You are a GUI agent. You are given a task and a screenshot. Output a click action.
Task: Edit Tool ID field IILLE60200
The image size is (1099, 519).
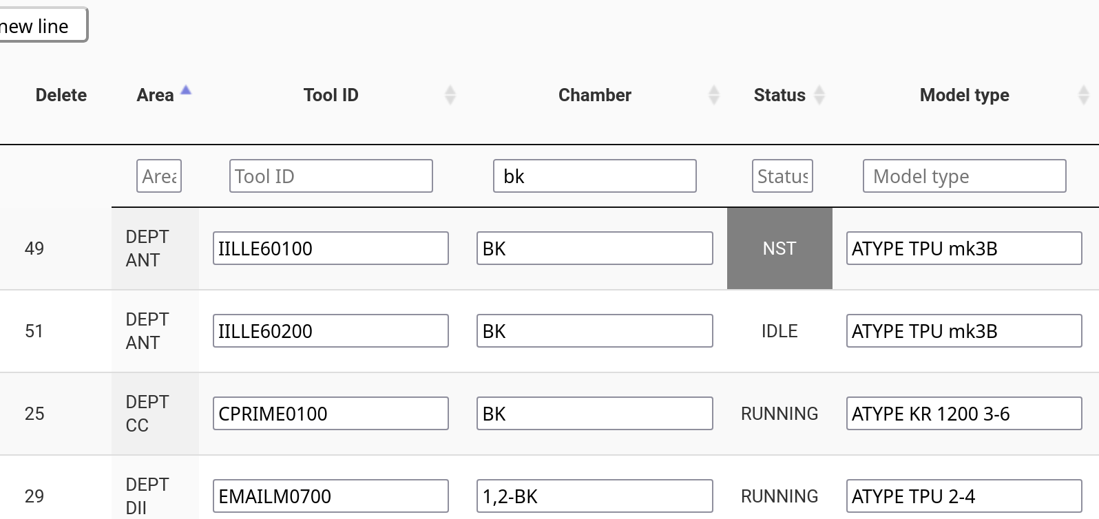click(331, 331)
